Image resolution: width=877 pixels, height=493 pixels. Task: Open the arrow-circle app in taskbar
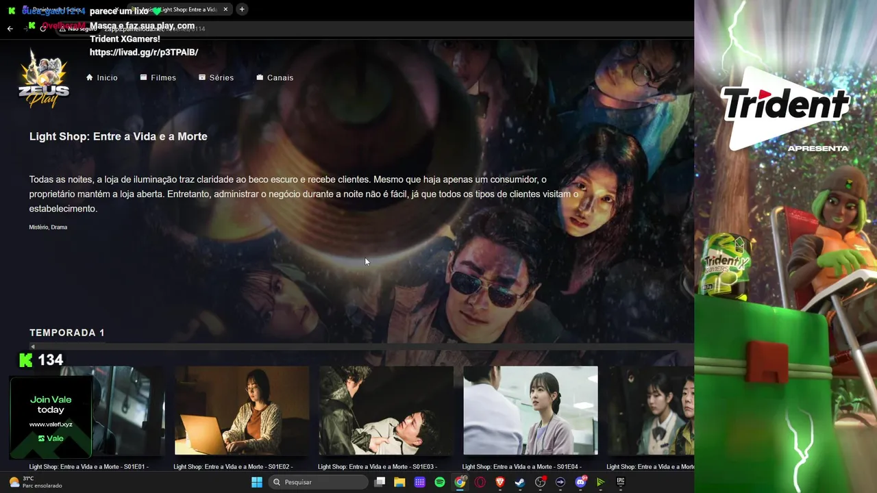click(560, 482)
